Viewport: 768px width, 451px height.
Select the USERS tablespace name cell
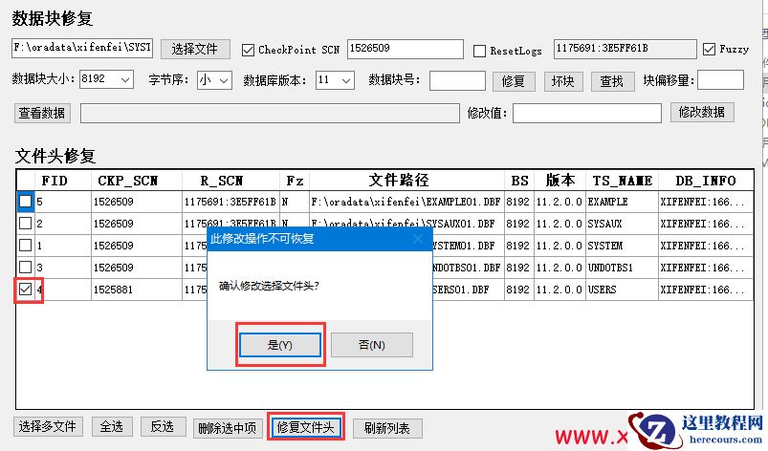[x=622, y=290]
